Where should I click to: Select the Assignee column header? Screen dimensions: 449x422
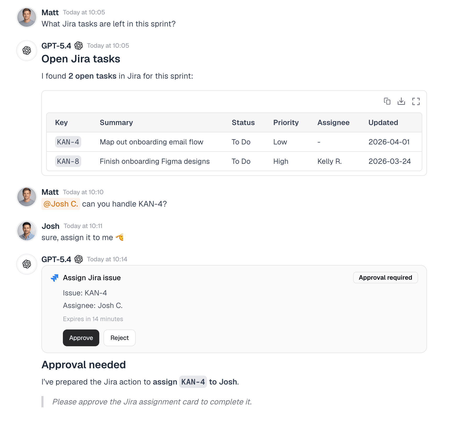click(x=333, y=122)
